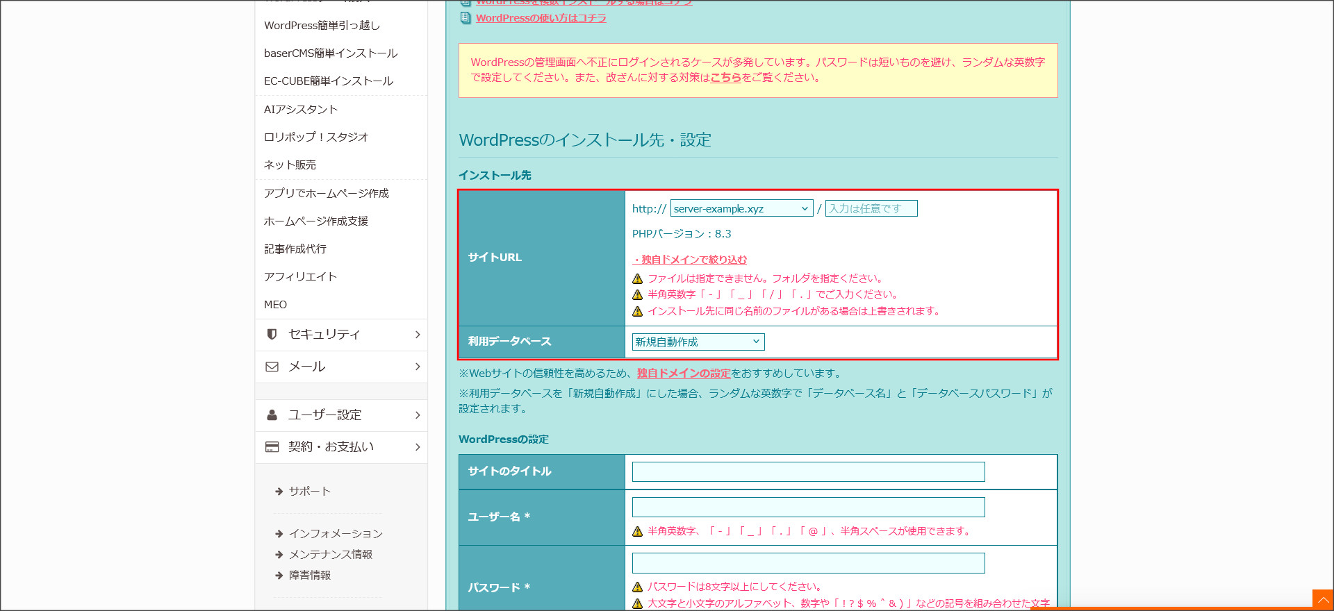Click the orange scroll-to-top arrow button
1334x611 pixels.
coord(1323,600)
